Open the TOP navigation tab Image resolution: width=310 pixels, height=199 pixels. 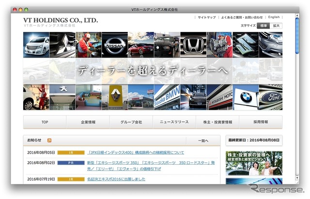point(45,122)
